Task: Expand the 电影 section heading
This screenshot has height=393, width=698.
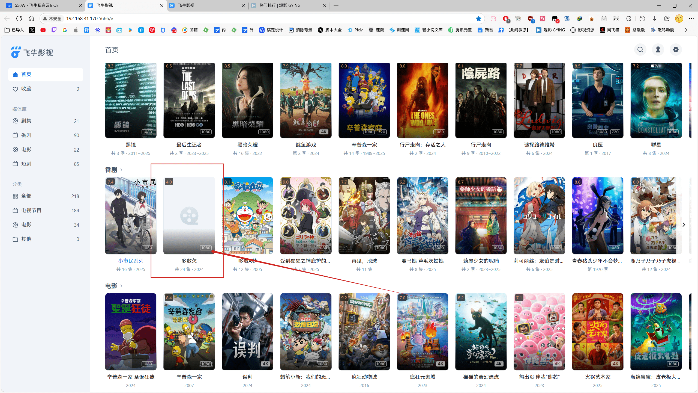Action: click(x=114, y=286)
